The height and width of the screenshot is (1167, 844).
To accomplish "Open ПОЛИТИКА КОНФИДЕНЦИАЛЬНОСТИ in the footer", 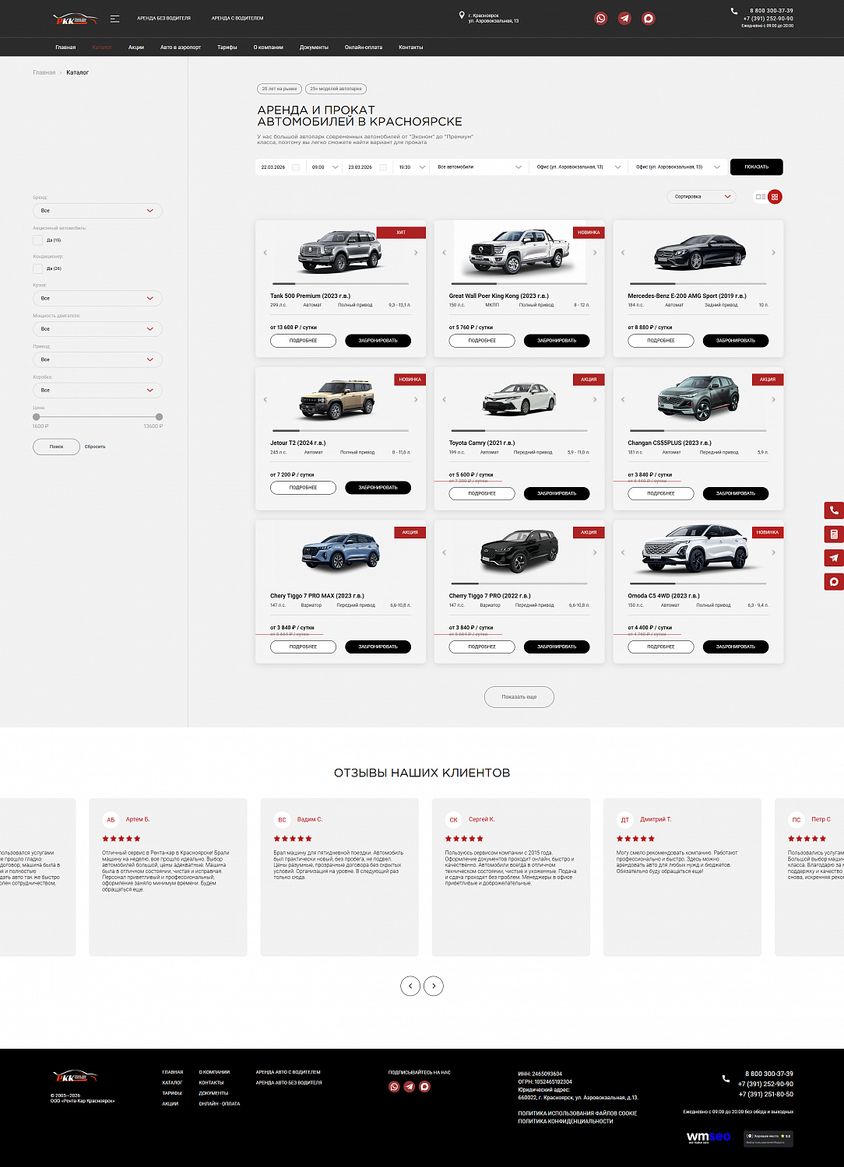I will (566, 1121).
